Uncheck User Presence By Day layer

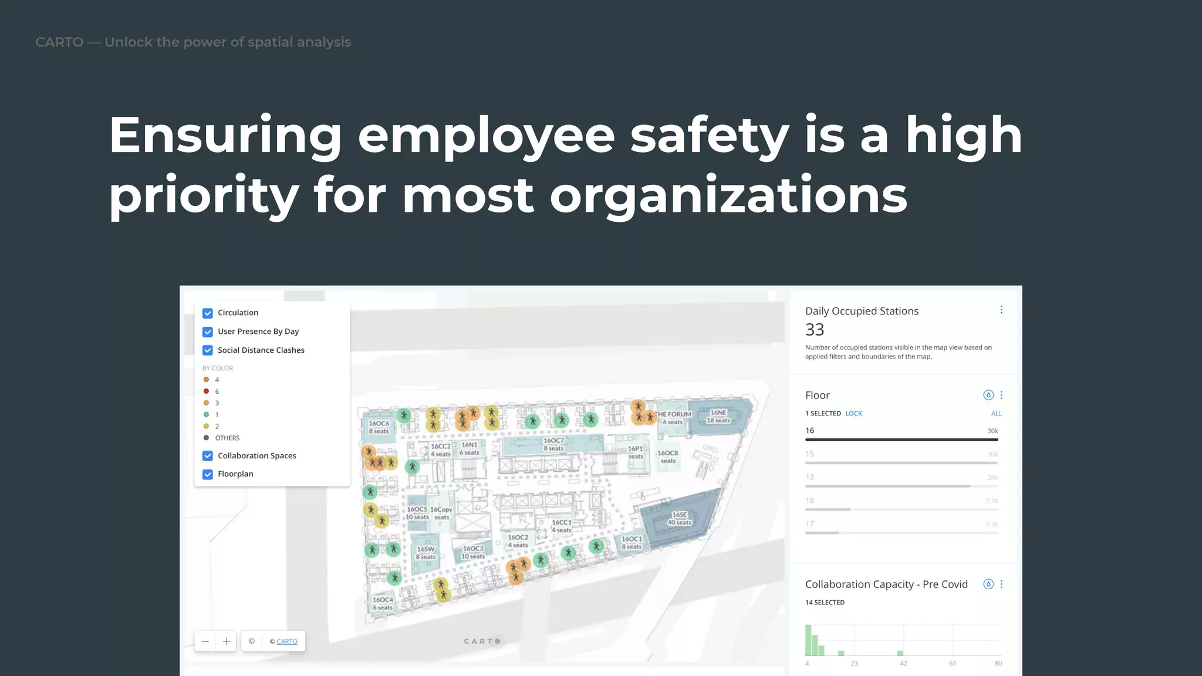tap(207, 332)
